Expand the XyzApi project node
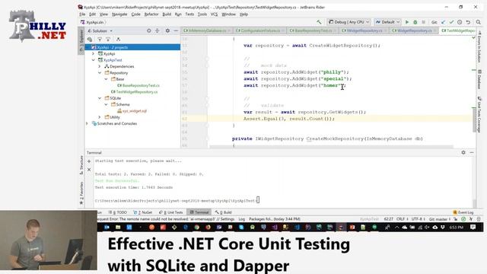487x274 pixels. tap(93, 54)
